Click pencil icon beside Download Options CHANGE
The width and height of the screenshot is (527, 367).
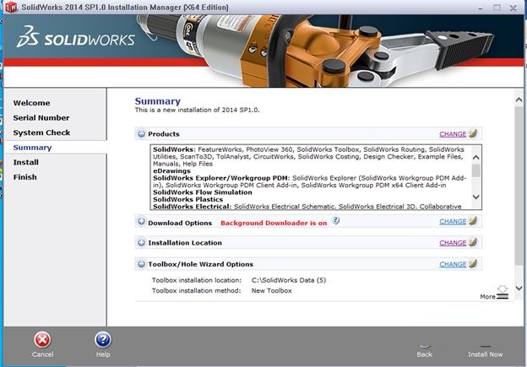click(473, 220)
